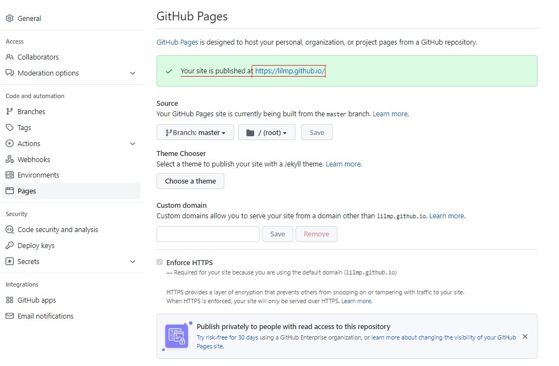Screen dimensions: 559x366
Task: Click the Branches icon in sidebar
Action: tap(9, 111)
